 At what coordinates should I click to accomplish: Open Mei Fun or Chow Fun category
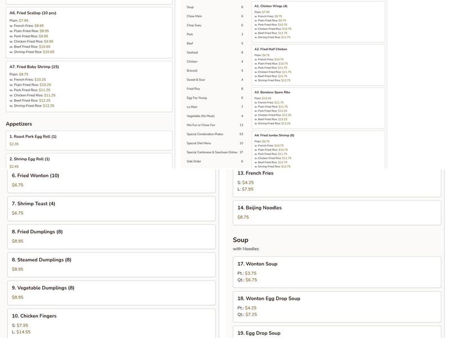point(201,125)
